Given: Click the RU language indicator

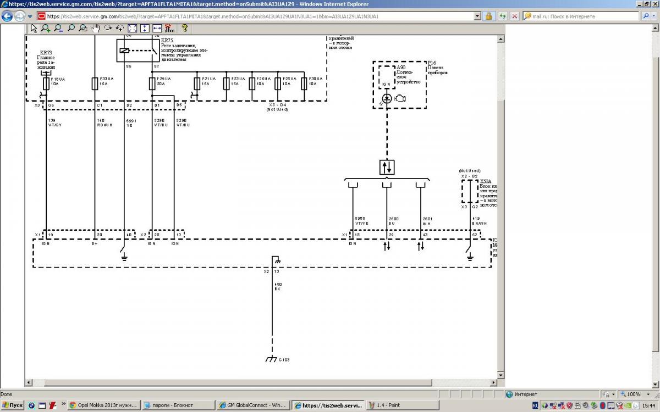Looking at the screenshot, I should pos(535,405).
